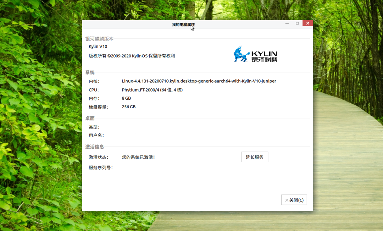Select the 系统 section header
The height and width of the screenshot is (231, 383).
(90, 72)
